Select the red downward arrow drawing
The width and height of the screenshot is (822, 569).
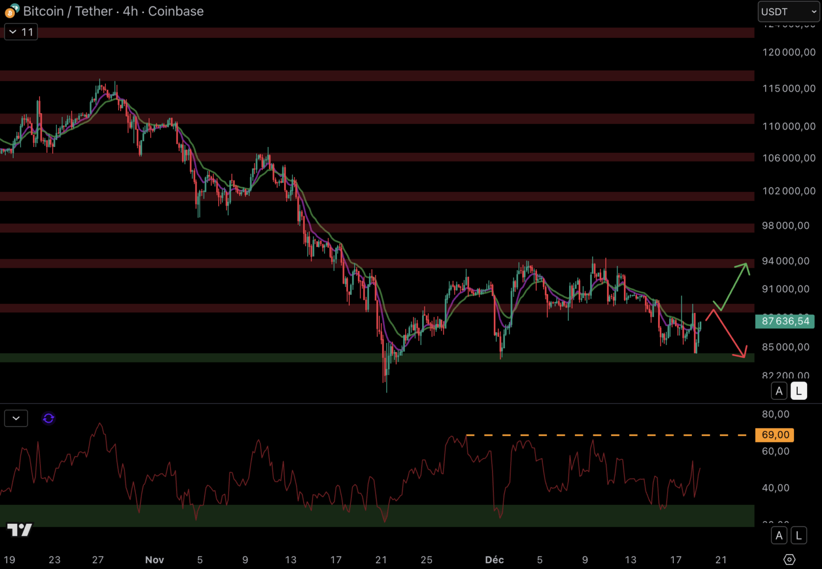pyautogui.click(x=729, y=334)
